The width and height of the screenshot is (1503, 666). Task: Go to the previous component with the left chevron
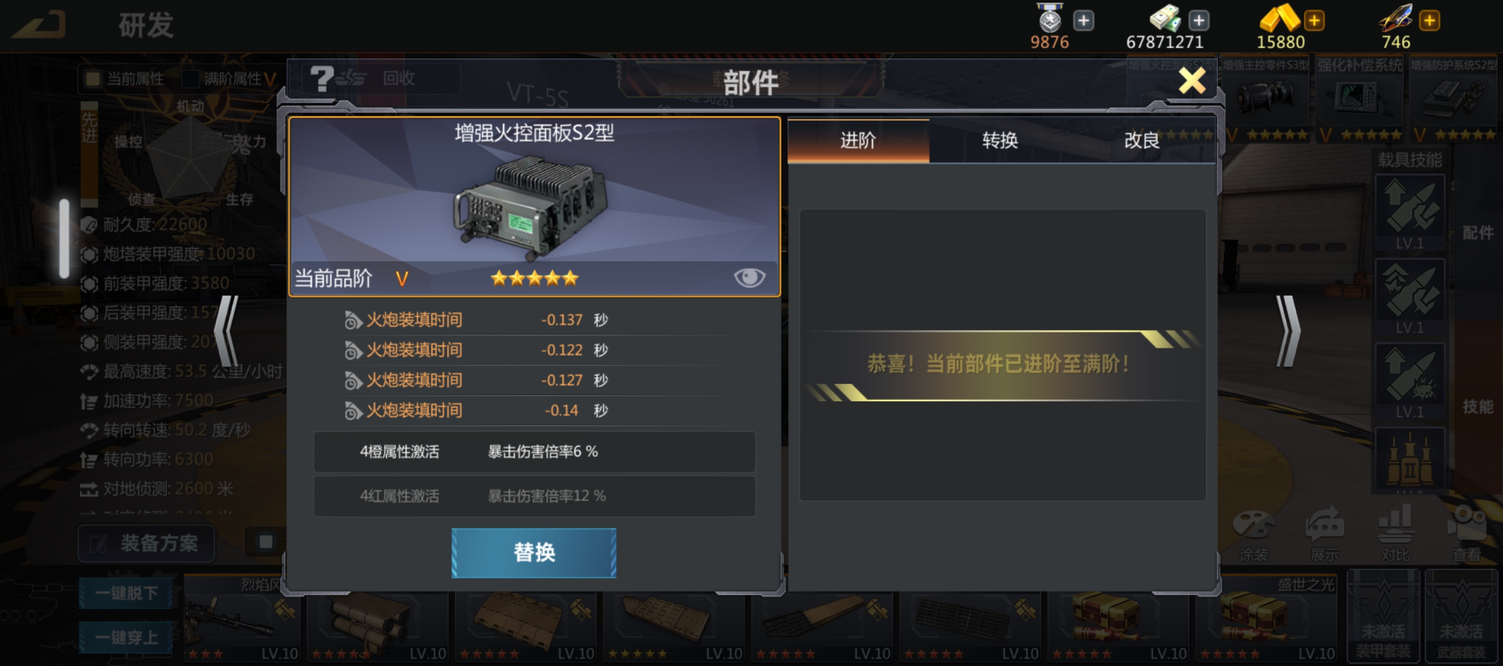(226, 331)
